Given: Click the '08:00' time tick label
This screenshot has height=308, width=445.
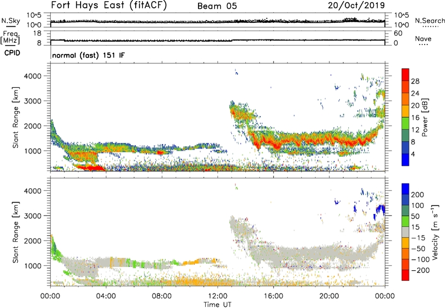Looking at the screenshot, I should 161,296.
